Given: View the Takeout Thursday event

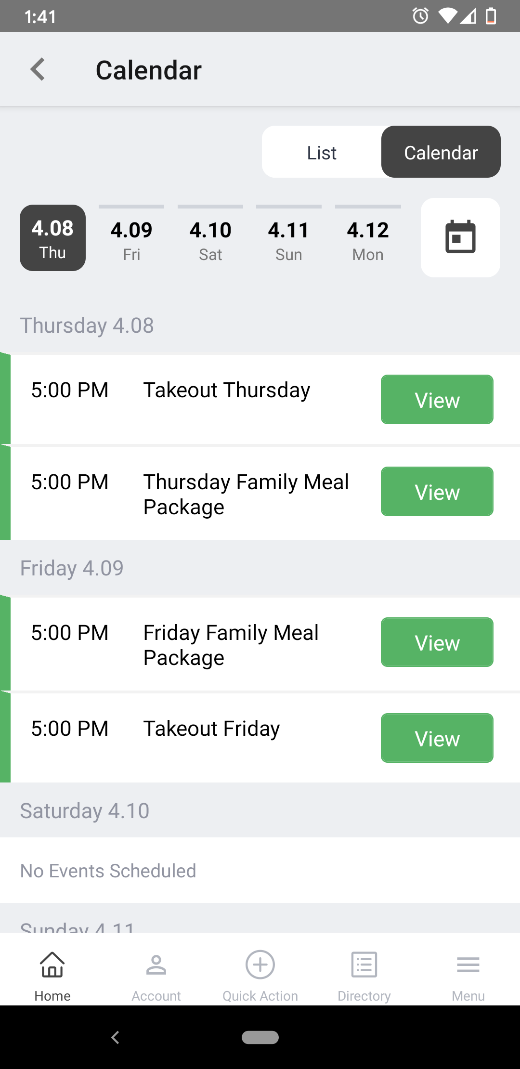Looking at the screenshot, I should 437,400.
